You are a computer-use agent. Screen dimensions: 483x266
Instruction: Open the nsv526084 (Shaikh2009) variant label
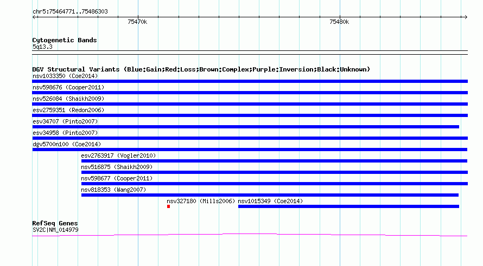pos(68,99)
